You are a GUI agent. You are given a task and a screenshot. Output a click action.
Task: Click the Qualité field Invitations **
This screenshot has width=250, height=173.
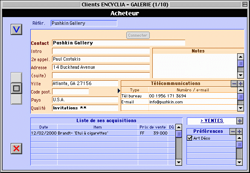click(85, 108)
